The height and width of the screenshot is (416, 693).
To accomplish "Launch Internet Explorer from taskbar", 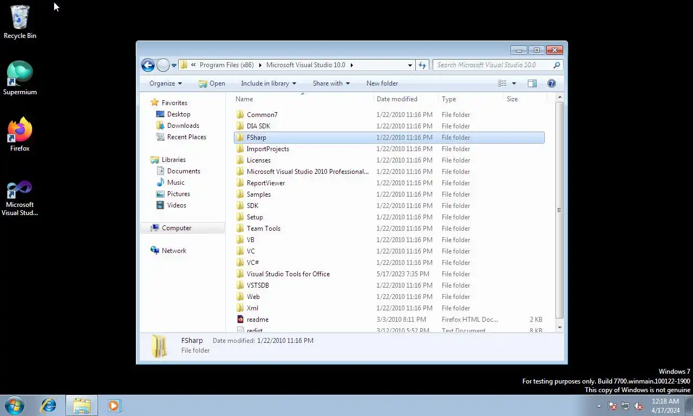I will click(x=49, y=405).
